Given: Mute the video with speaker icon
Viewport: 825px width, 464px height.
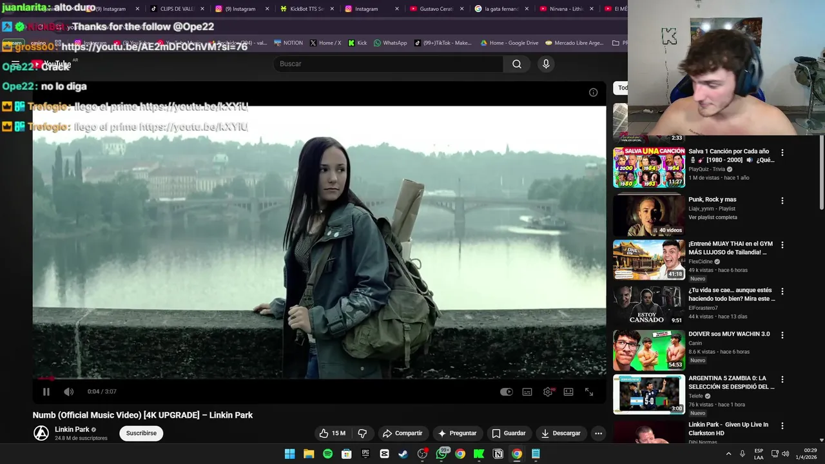Looking at the screenshot, I should [68, 392].
